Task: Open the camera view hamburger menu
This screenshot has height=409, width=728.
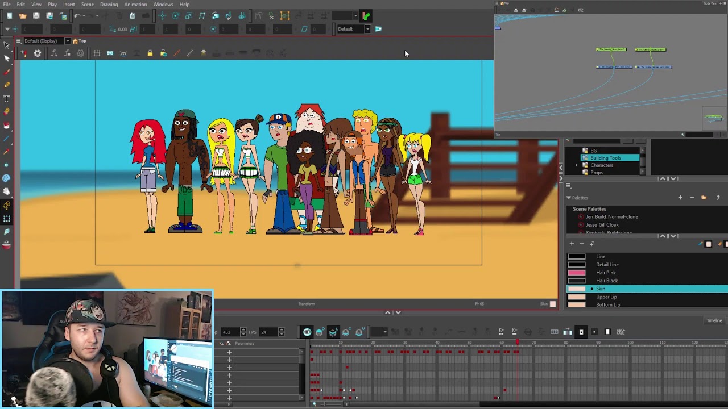Action: pyautogui.click(x=18, y=41)
